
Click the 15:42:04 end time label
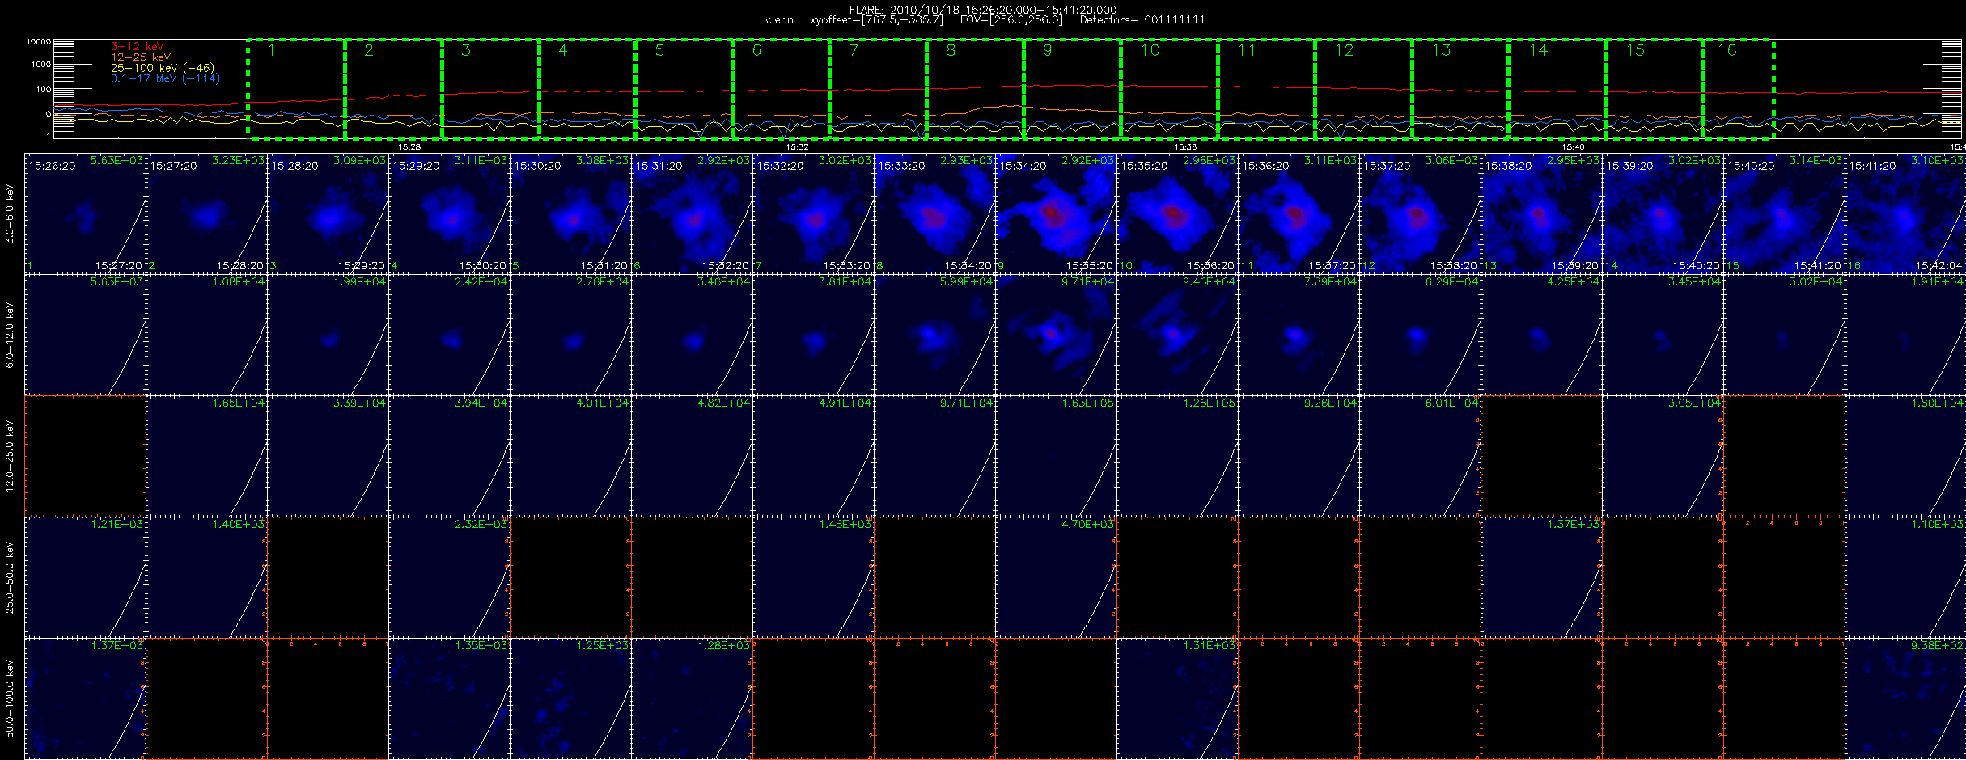[1939, 265]
